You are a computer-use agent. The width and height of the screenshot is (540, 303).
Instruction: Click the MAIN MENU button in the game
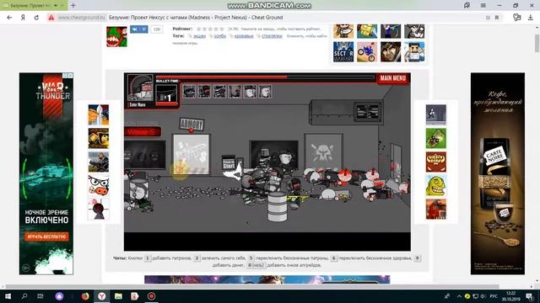[393, 78]
